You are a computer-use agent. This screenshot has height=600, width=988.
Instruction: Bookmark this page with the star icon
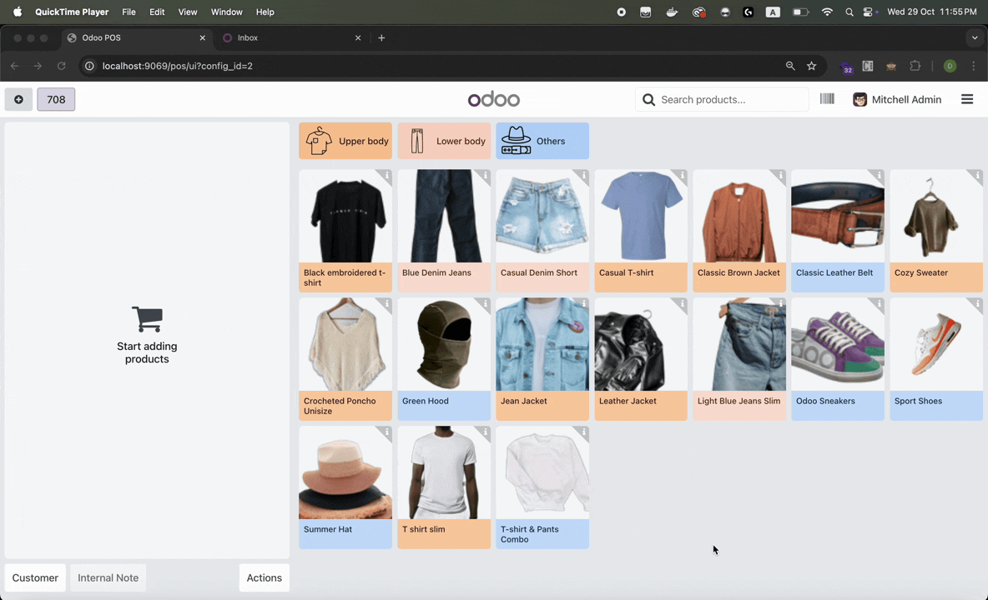click(812, 66)
